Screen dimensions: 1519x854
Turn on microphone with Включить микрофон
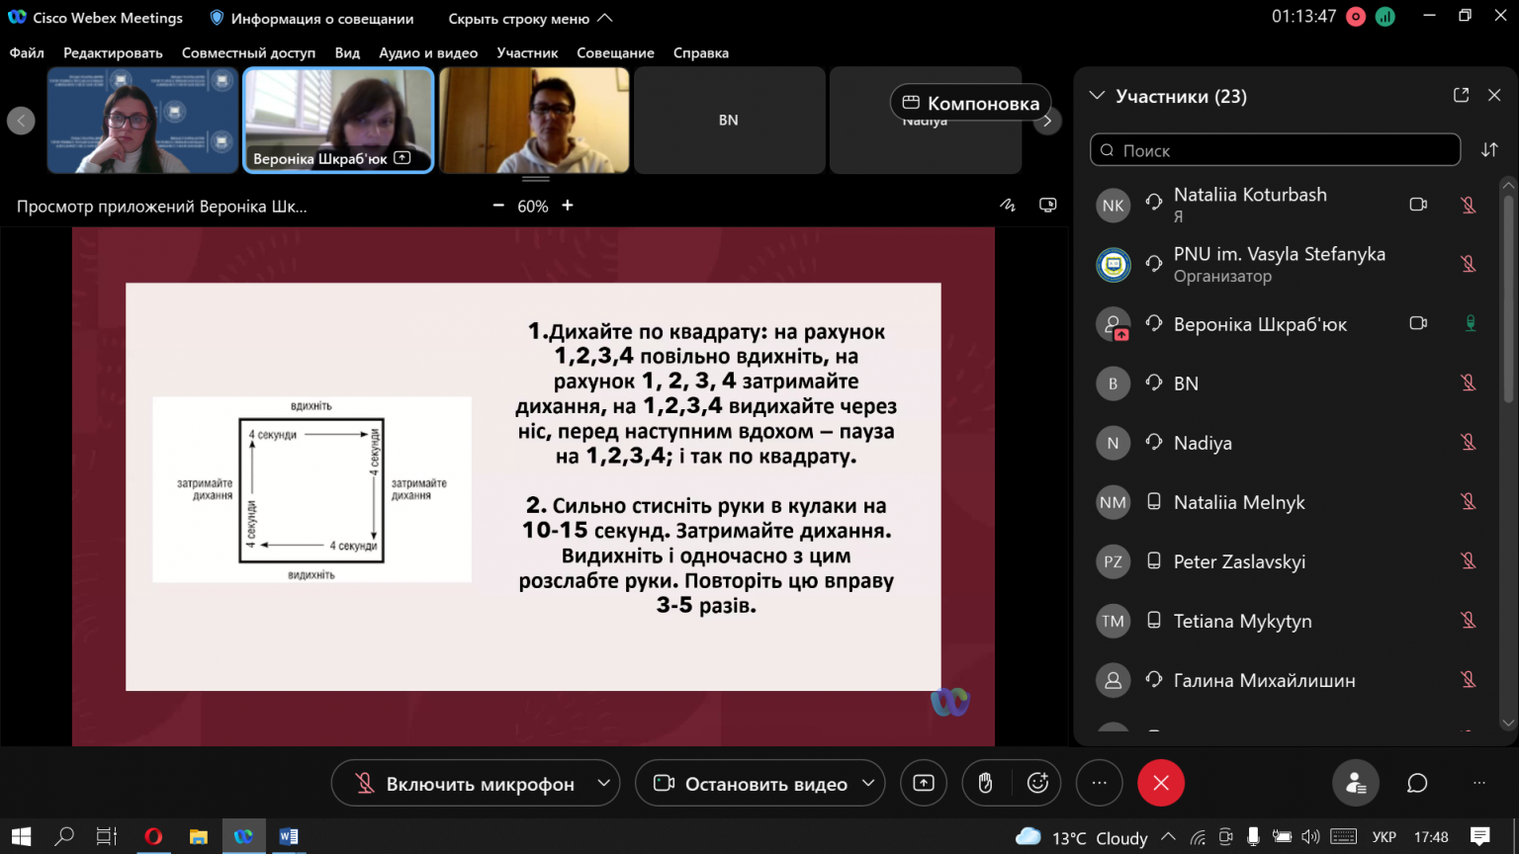pos(464,783)
